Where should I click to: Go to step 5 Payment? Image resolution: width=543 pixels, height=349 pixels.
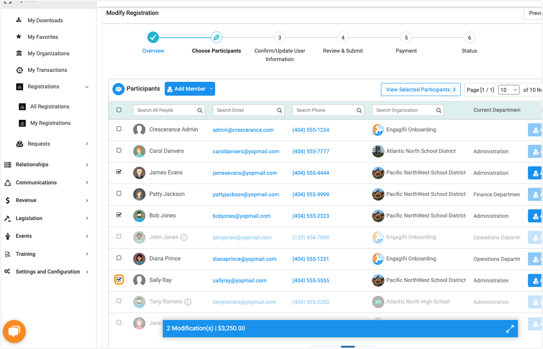pyautogui.click(x=406, y=38)
